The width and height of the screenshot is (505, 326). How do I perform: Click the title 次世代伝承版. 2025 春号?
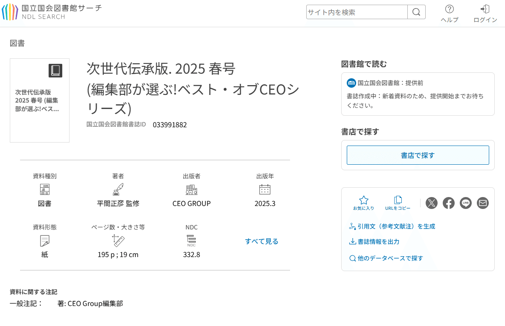point(161,69)
